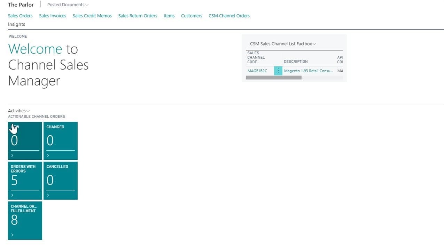Navigate to Sales Return Orders

pyautogui.click(x=138, y=16)
